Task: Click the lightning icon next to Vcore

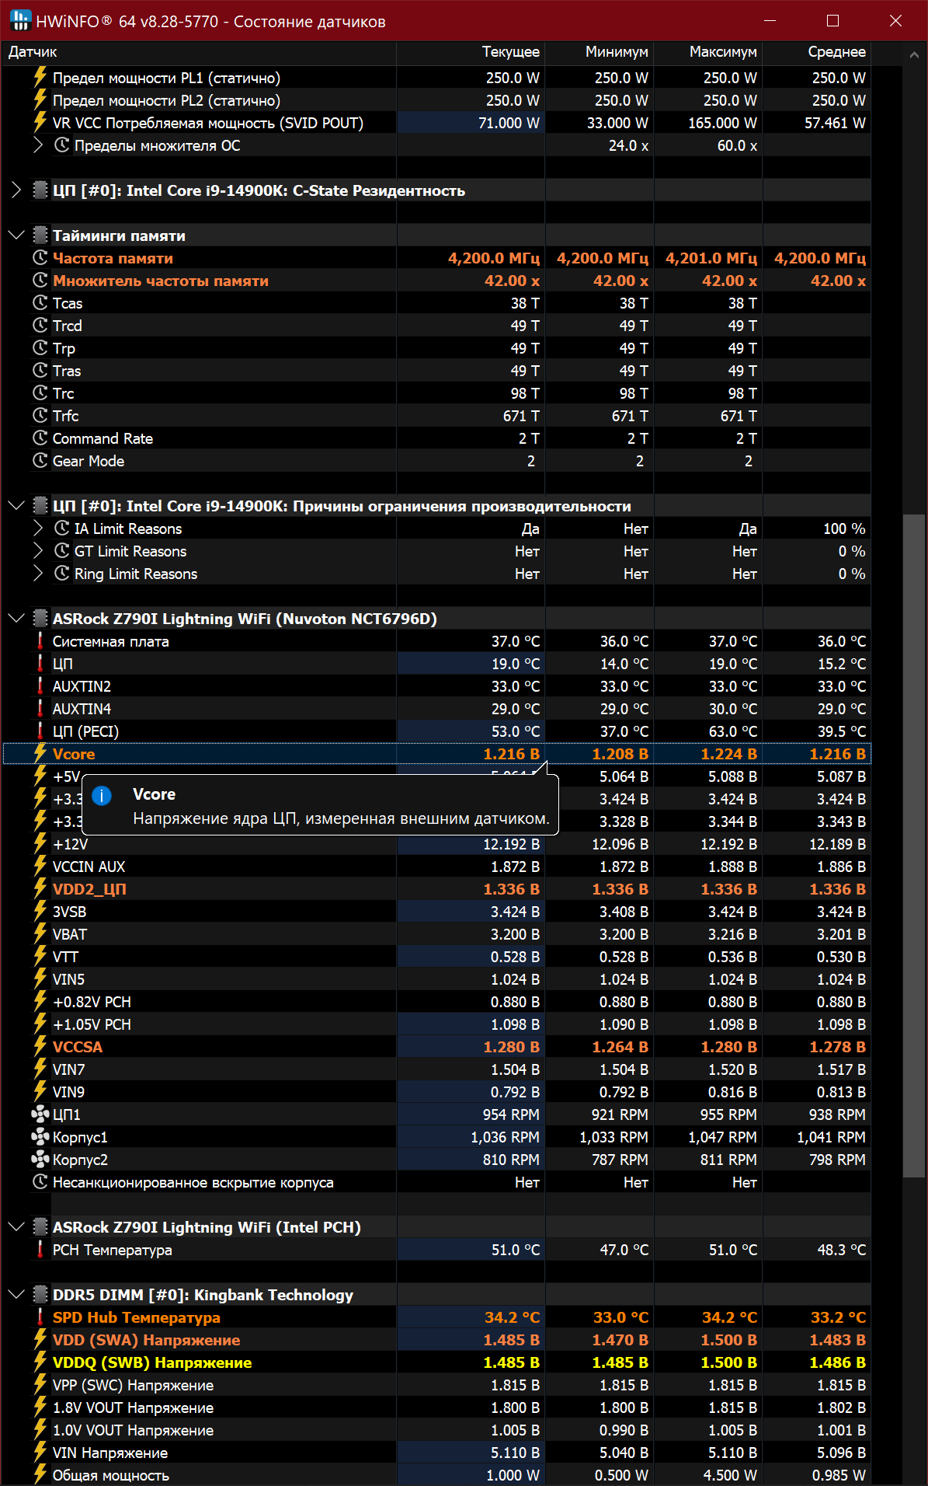Action: [40, 753]
